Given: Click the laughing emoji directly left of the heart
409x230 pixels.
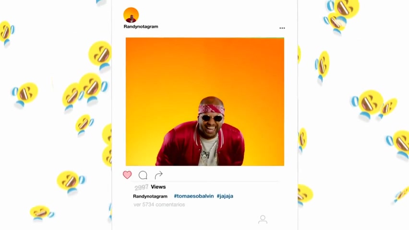Looking at the screenshot, I should (x=71, y=182).
